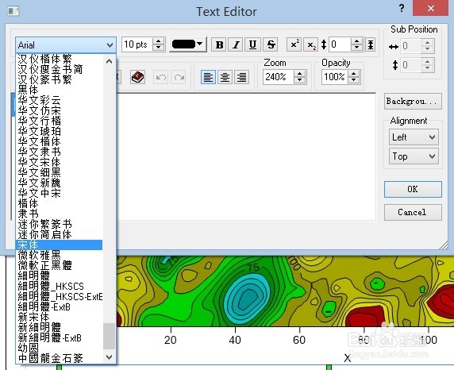Open the text color dropdown
454x370 pixels.
point(188,44)
